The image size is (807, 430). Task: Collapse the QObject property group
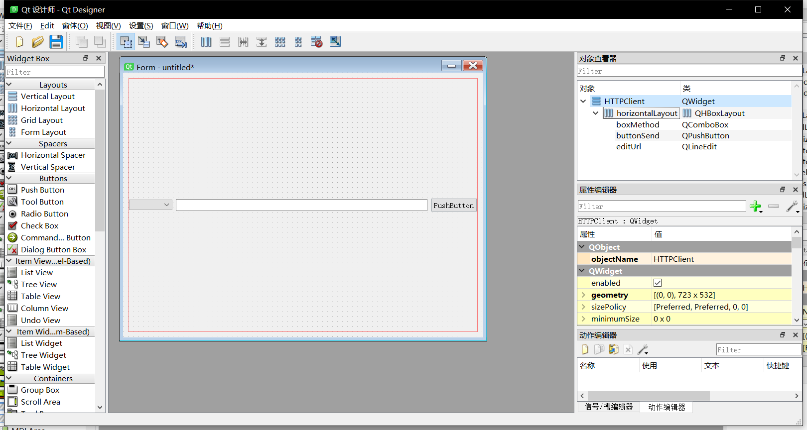click(x=582, y=247)
